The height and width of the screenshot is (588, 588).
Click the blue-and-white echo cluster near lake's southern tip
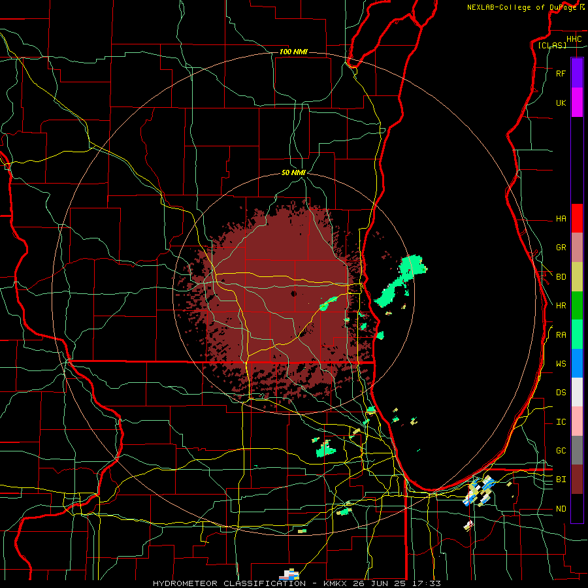coord(479,491)
